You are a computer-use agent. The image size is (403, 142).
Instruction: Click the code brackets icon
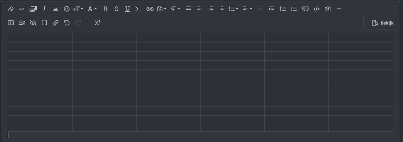[x=316, y=9]
